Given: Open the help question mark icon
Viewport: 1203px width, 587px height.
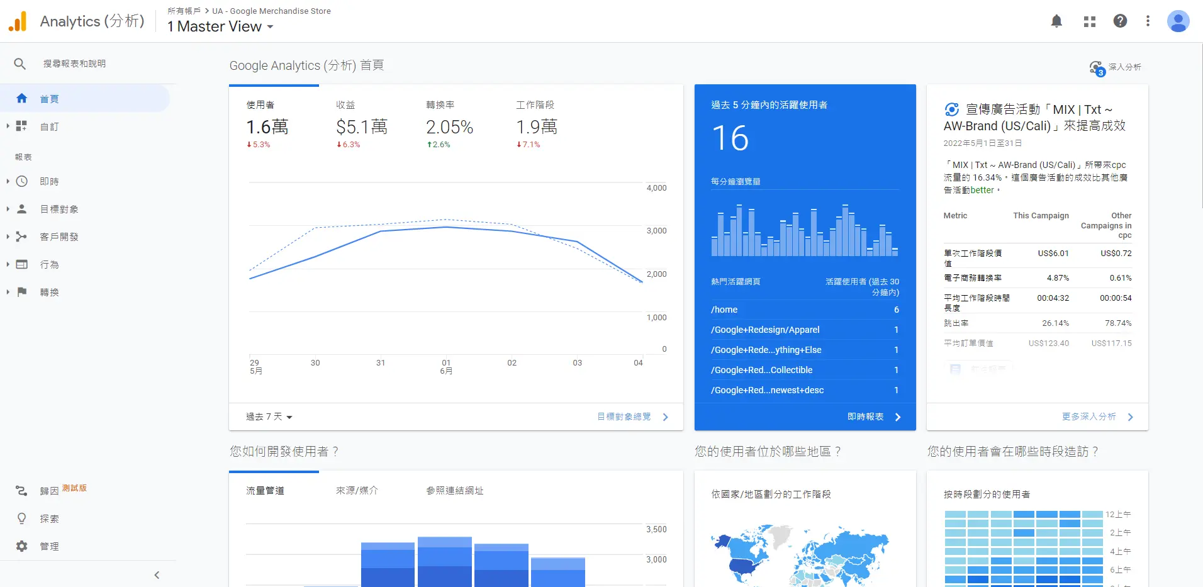Looking at the screenshot, I should pyautogui.click(x=1120, y=21).
